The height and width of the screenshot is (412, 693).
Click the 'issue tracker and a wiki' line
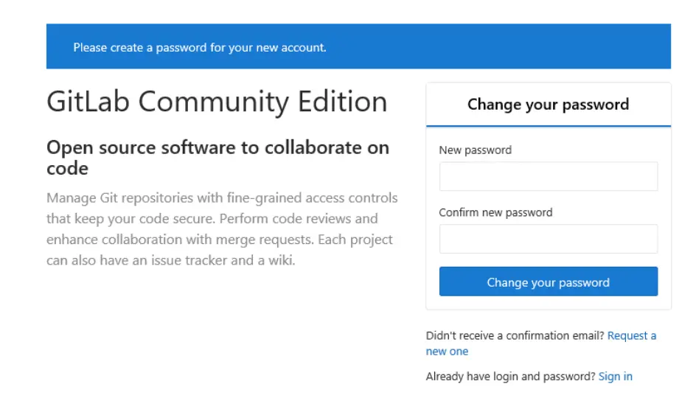[x=170, y=261]
